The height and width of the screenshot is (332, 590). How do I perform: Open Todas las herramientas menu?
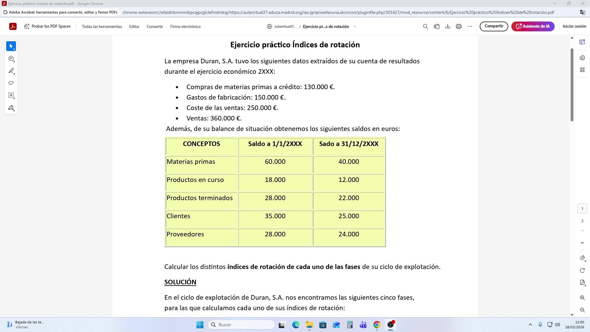(x=102, y=26)
